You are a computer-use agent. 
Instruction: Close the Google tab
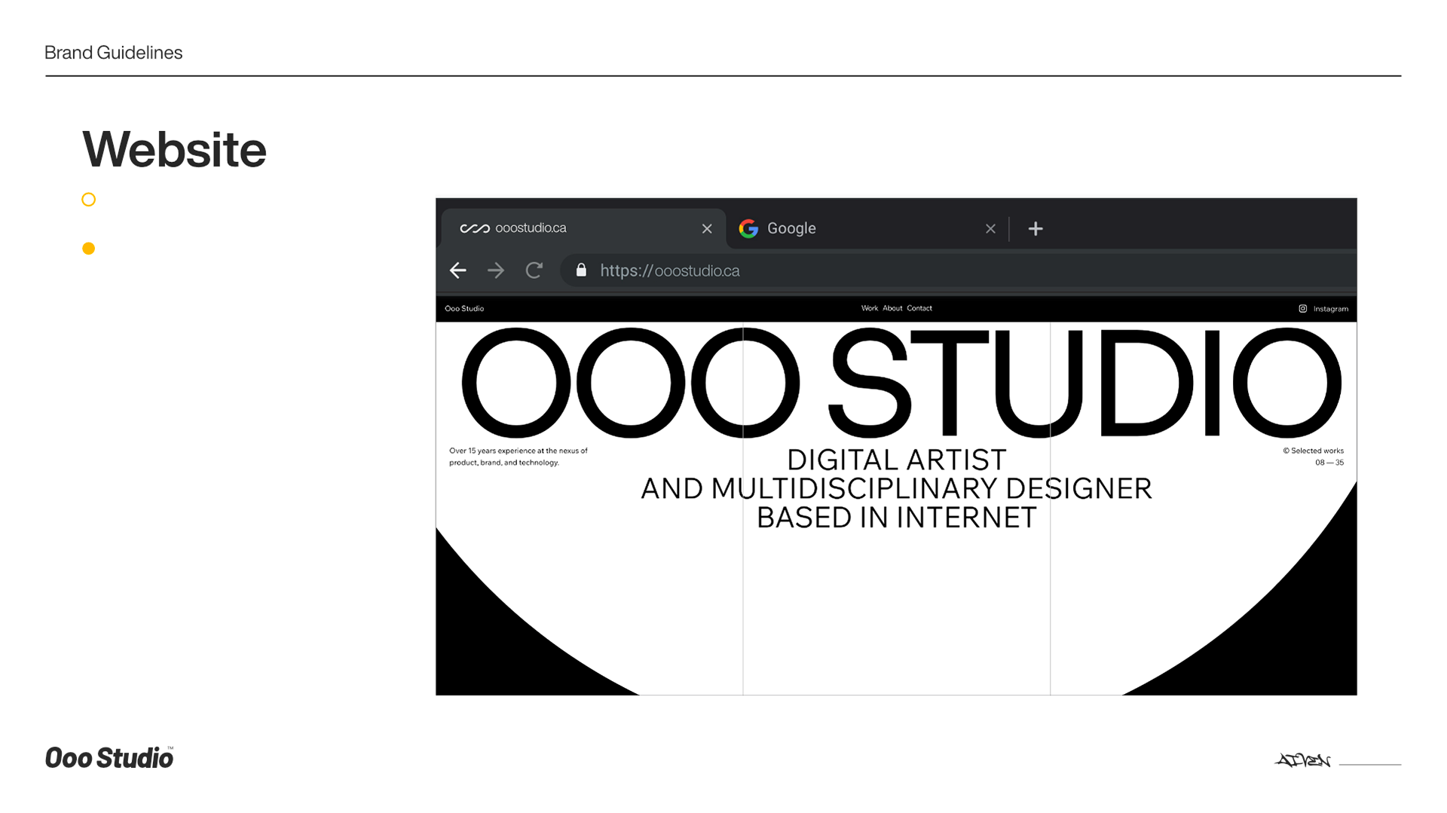click(990, 228)
